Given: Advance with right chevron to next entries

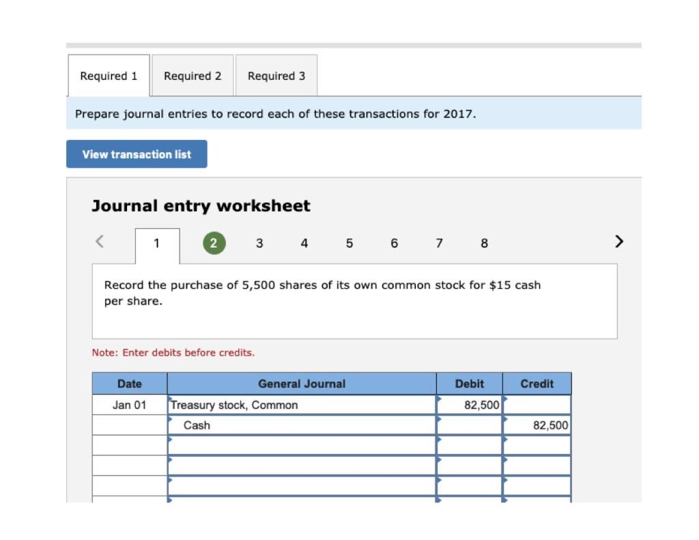Looking at the screenshot, I should point(618,241).
